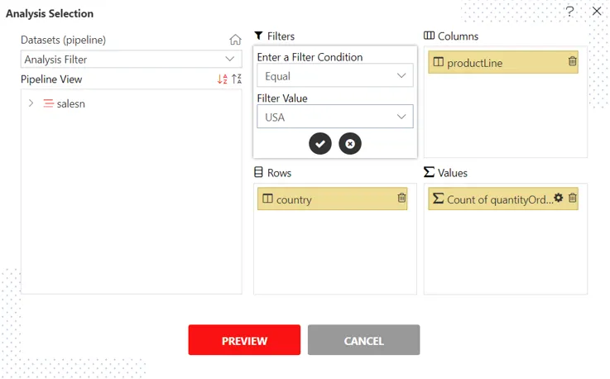
Task: Sort pipeline view Z to A
Action: (237, 79)
